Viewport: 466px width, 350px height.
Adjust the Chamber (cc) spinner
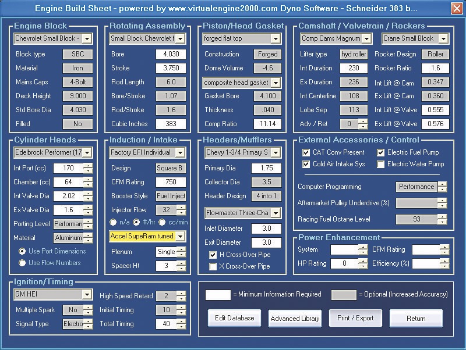(88, 182)
